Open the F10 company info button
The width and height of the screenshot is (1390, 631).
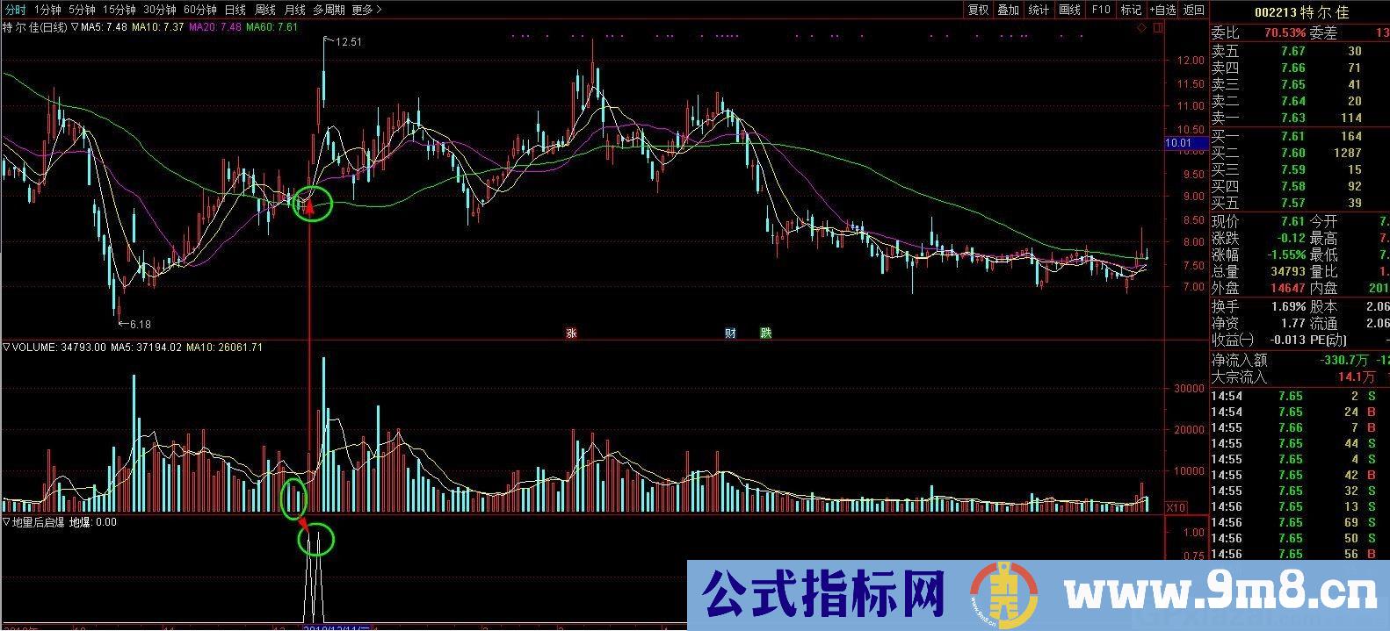pyautogui.click(x=1100, y=10)
